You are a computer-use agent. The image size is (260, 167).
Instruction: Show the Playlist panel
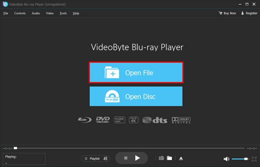point(92,159)
